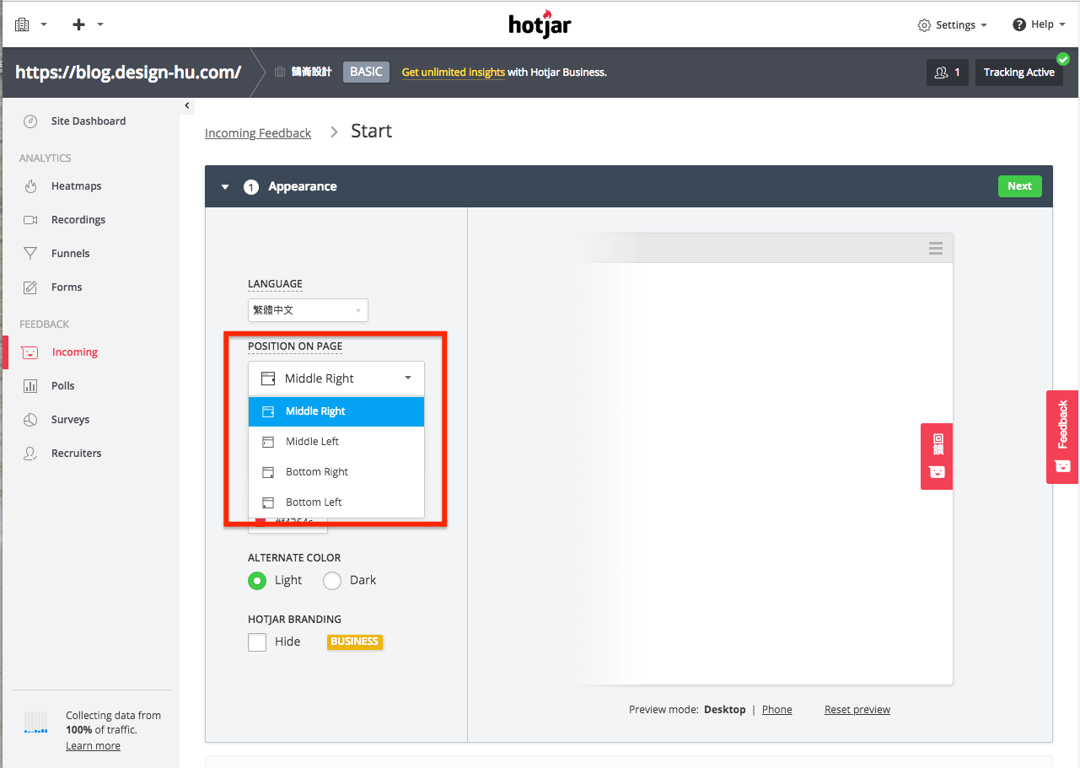
Task: Follow the Incoming Feedback breadcrumb link
Action: (258, 133)
